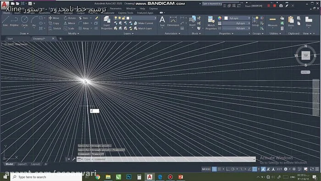Click the object color wheel swatch

click(x=220, y=18)
